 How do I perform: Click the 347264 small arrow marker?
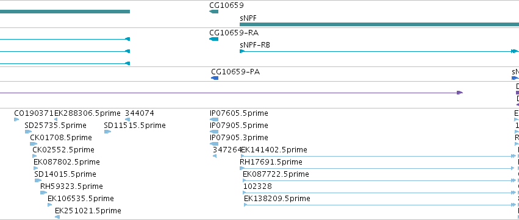215,156
